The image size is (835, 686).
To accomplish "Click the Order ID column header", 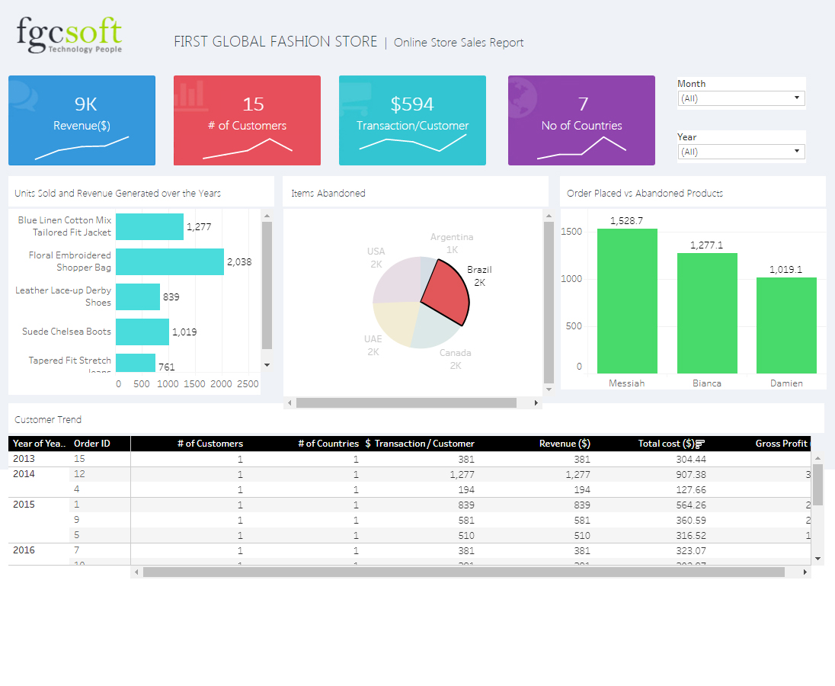I will coord(91,444).
